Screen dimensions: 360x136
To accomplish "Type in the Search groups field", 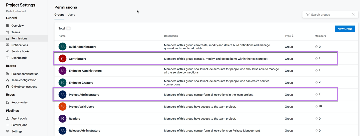I will pos(329,15).
